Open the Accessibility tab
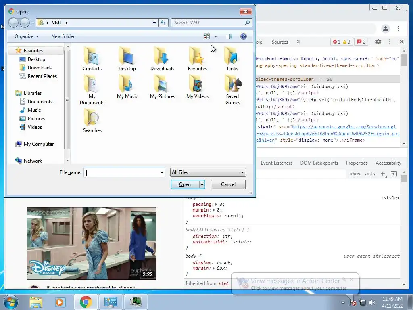The width and height of the screenshot is (413, 310). point(388,163)
